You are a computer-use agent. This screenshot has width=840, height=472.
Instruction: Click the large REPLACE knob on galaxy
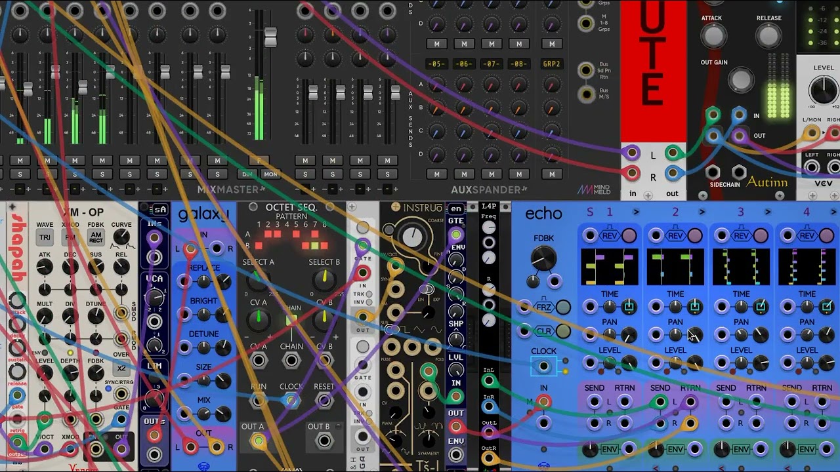point(223,282)
